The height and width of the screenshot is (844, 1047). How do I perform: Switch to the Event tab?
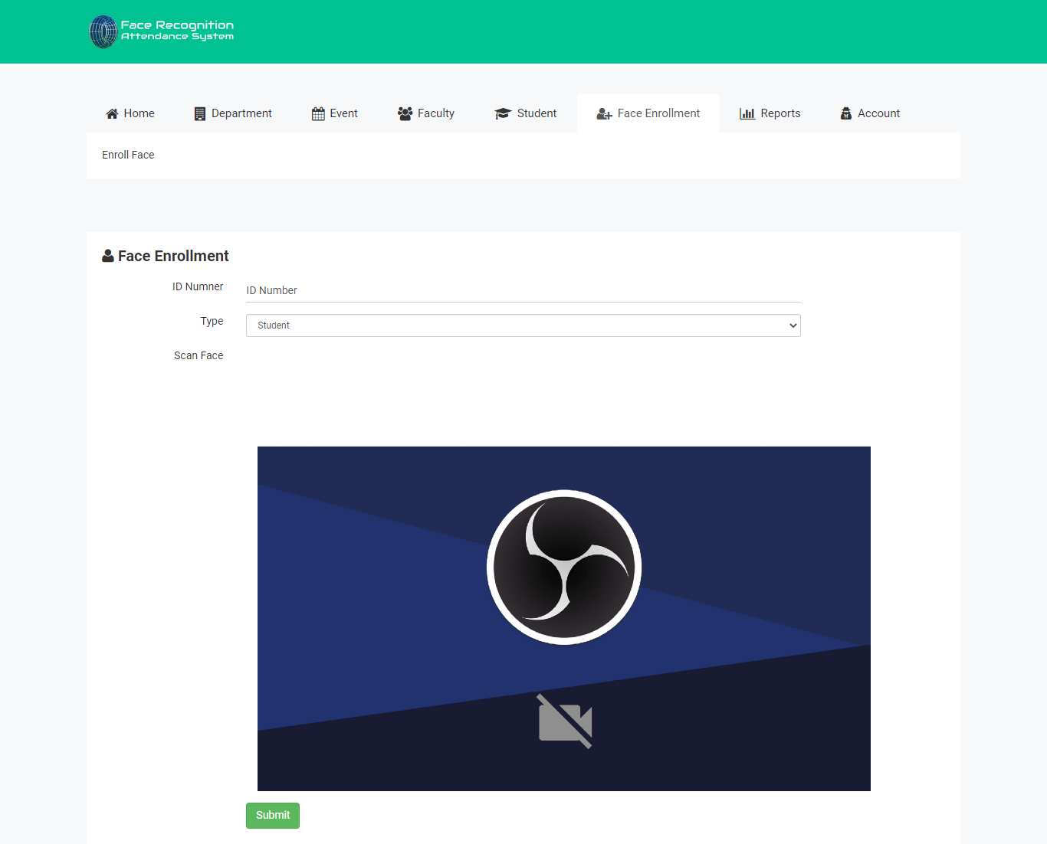click(x=335, y=113)
